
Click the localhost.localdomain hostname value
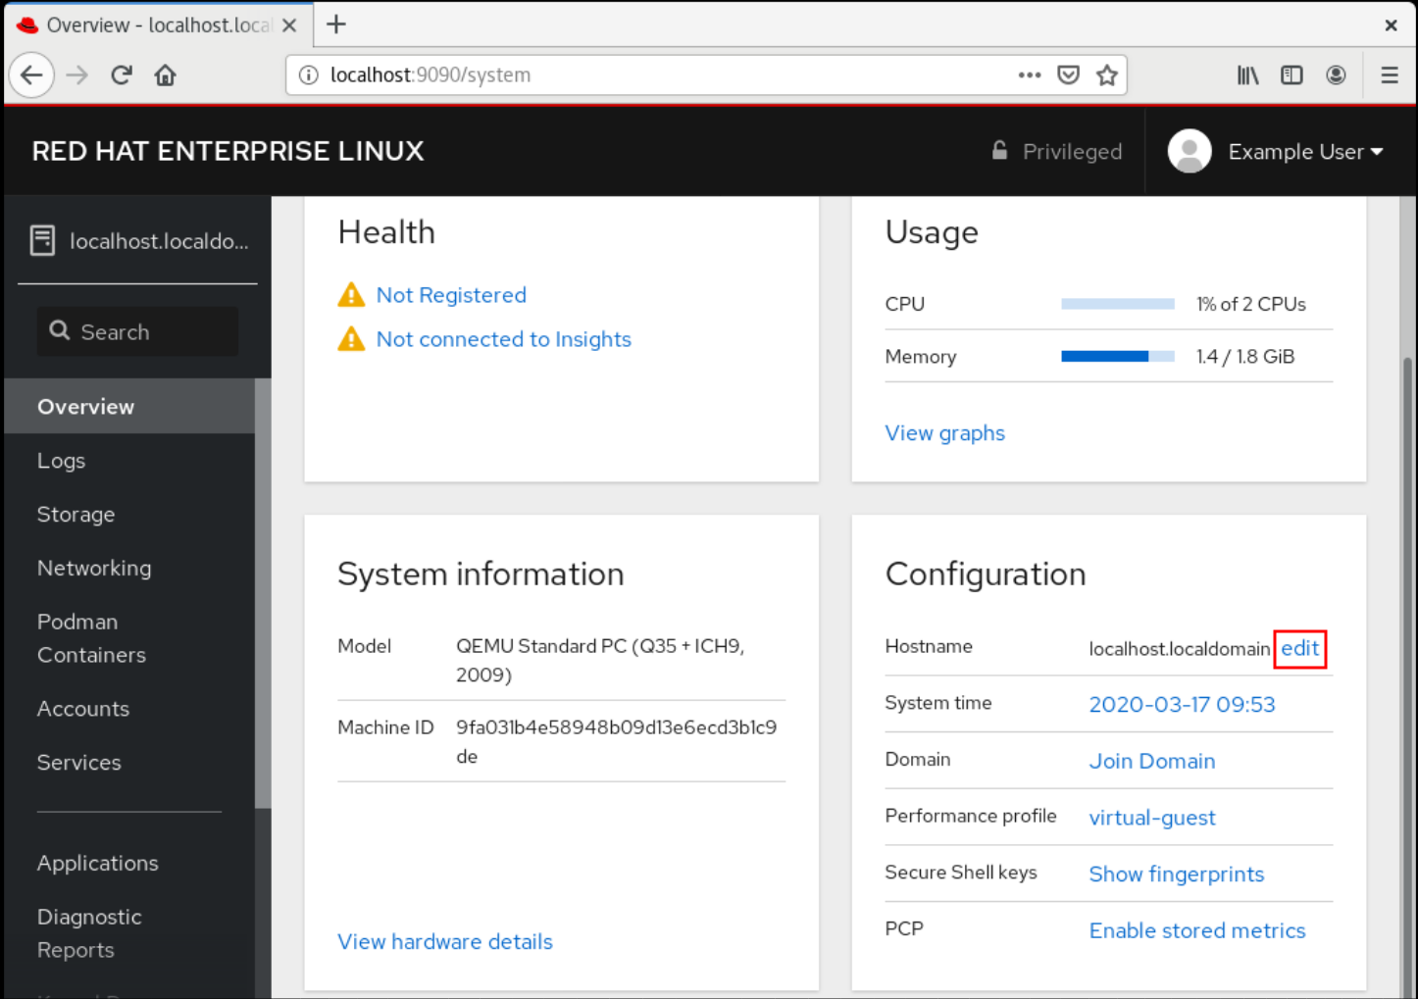click(x=1179, y=648)
